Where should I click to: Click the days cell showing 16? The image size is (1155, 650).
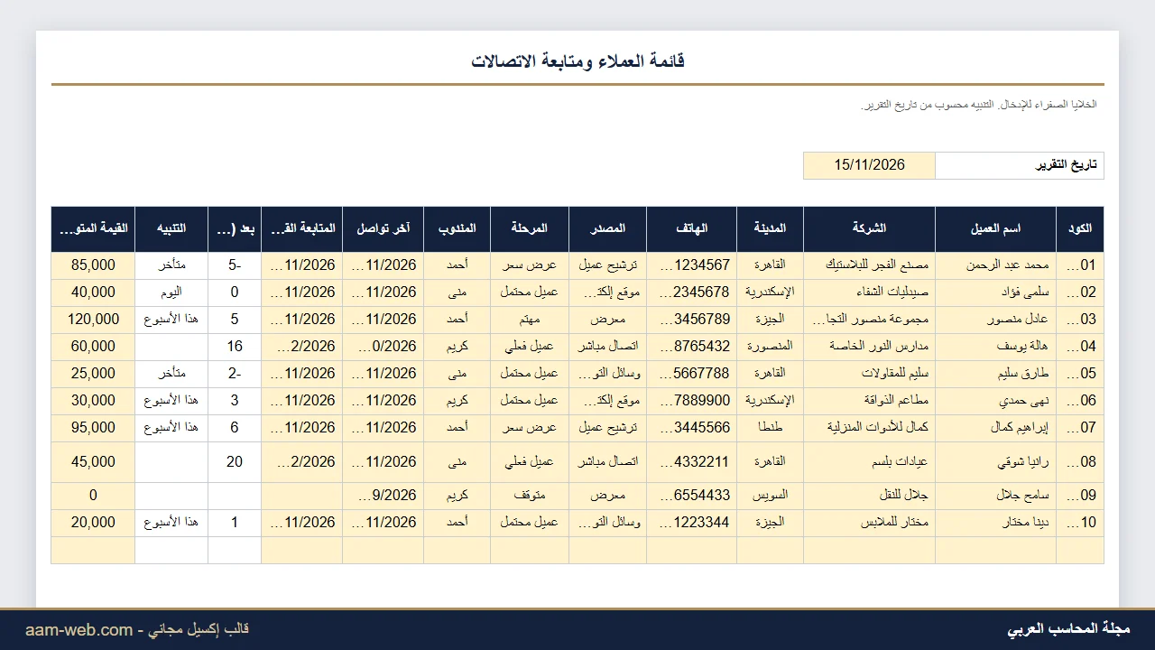point(235,347)
